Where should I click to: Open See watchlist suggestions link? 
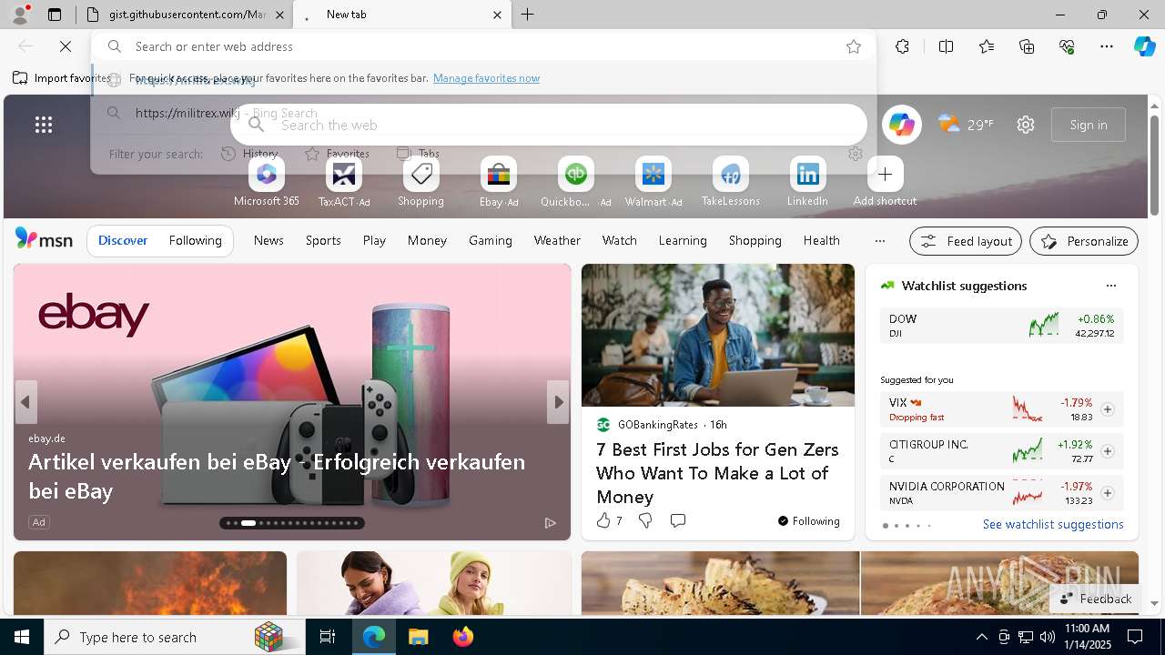(1053, 524)
